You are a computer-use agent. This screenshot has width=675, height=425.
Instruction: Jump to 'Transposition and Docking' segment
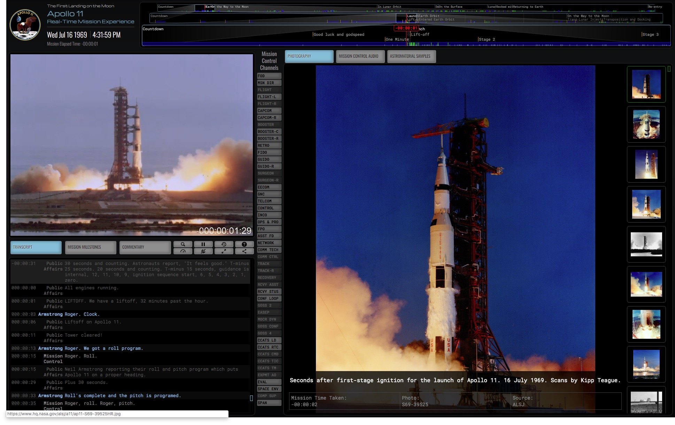click(627, 19)
